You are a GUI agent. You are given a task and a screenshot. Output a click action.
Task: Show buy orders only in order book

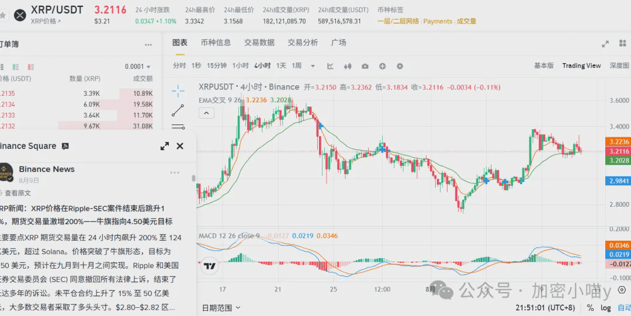pyautogui.click(x=16, y=67)
